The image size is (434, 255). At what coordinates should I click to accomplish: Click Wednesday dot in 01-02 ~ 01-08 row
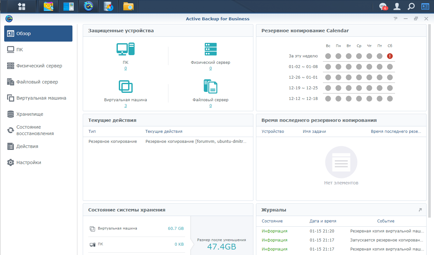(x=359, y=67)
